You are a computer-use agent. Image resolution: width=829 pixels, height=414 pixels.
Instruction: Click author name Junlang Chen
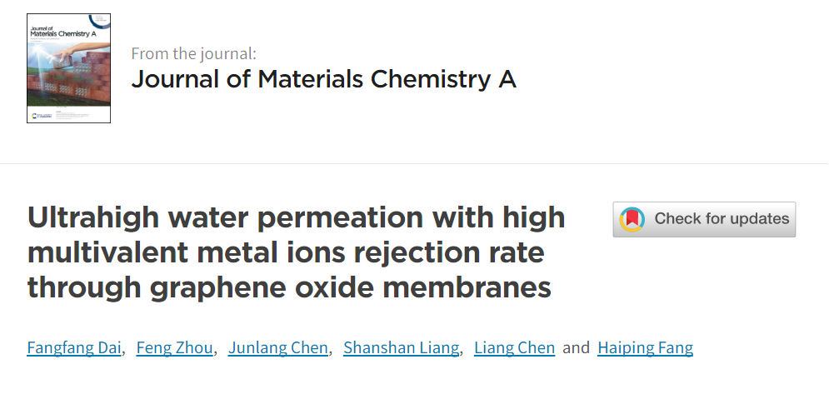[278, 347]
